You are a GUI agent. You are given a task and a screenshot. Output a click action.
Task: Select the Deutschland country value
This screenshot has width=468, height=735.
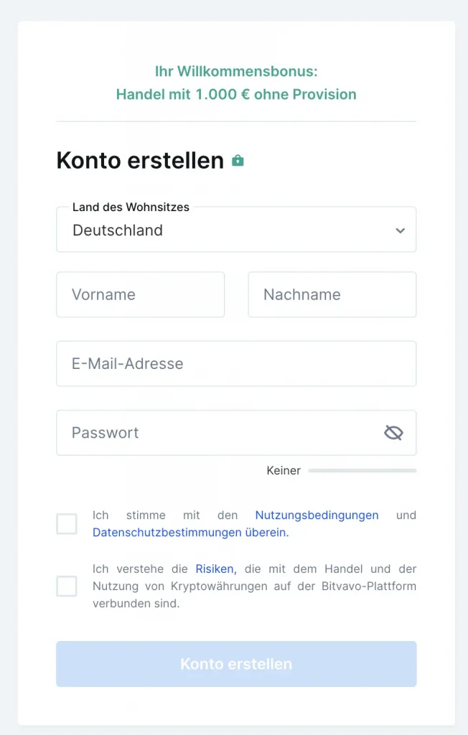(118, 230)
